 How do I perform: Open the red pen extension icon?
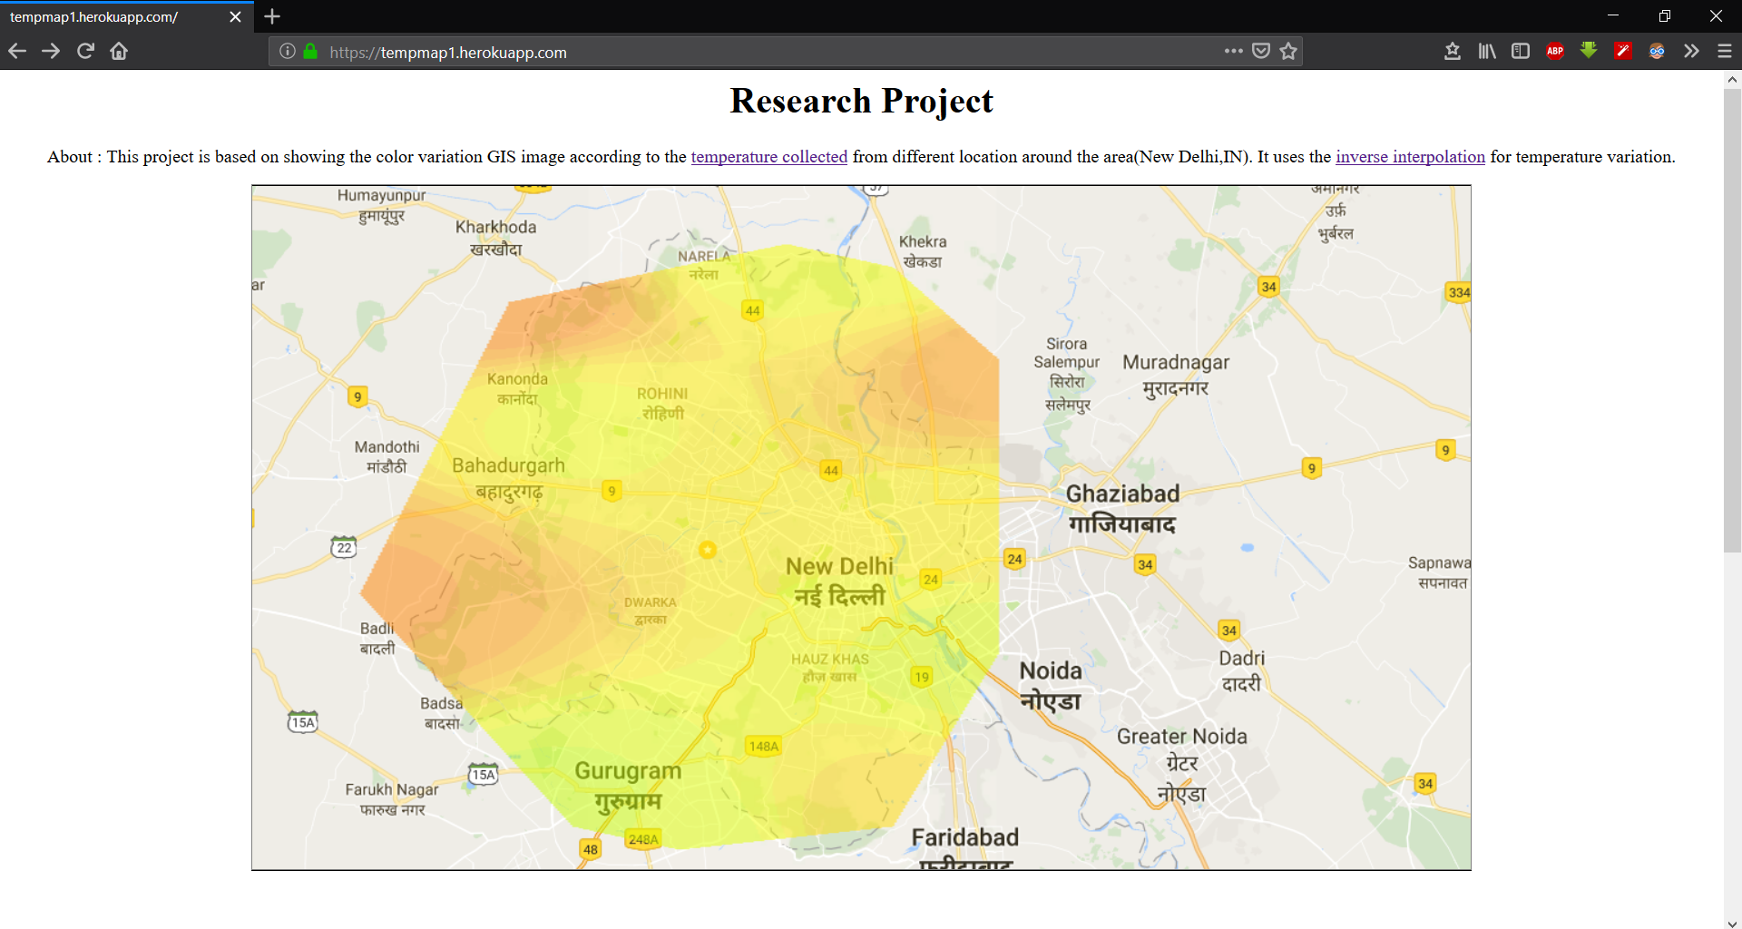tap(1623, 52)
